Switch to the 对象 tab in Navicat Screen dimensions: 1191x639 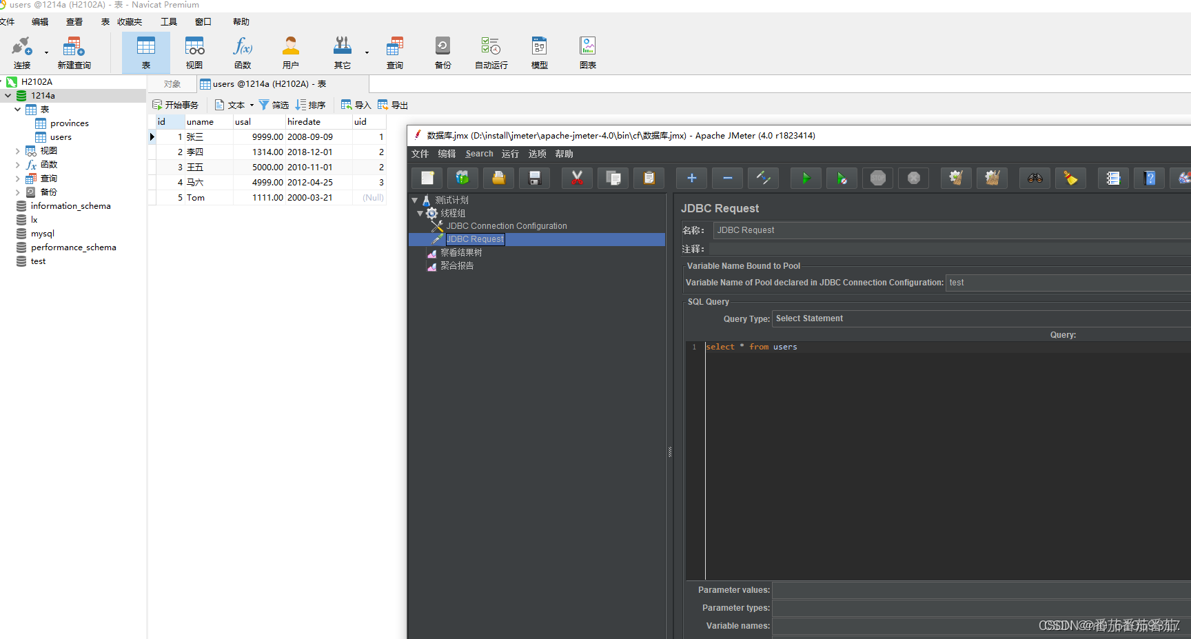172,84
